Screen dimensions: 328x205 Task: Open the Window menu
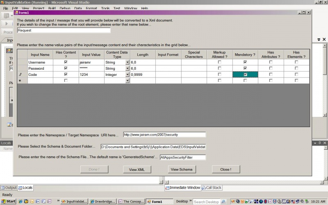click(x=130, y=8)
